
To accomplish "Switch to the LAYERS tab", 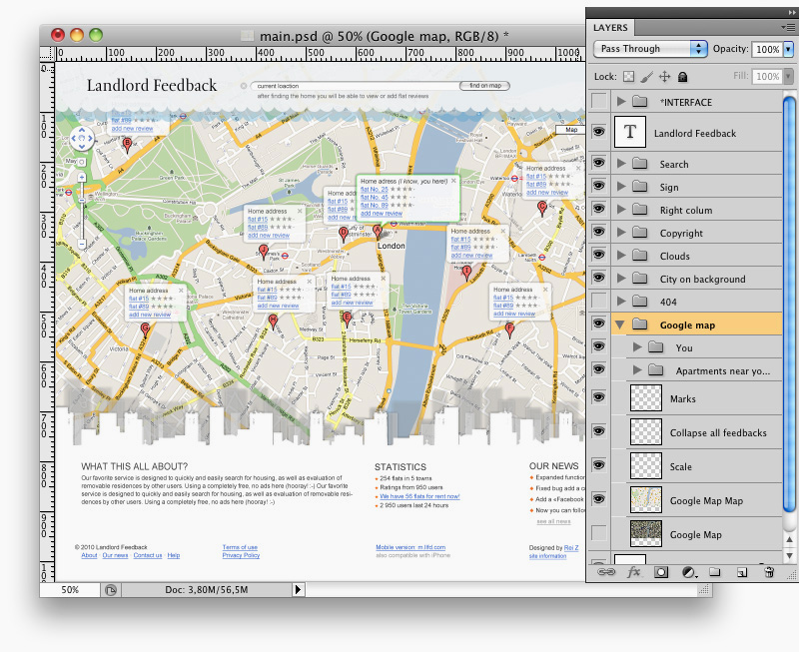I will point(610,28).
